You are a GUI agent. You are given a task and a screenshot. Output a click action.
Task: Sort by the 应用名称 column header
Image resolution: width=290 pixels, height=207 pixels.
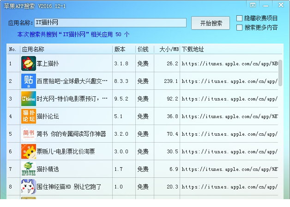click(x=66, y=50)
